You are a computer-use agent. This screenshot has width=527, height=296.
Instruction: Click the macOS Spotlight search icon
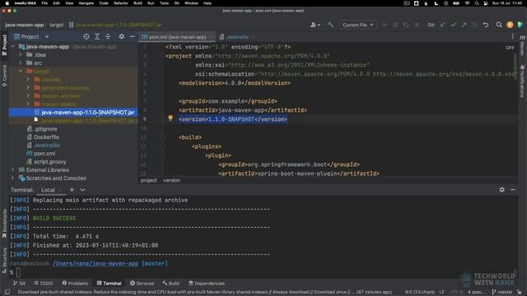[477, 3]
